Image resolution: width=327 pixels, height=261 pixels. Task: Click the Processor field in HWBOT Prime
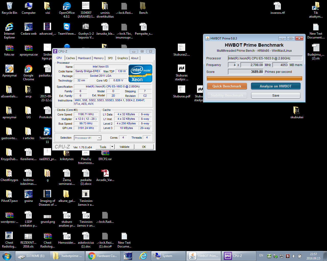[265, 58]
